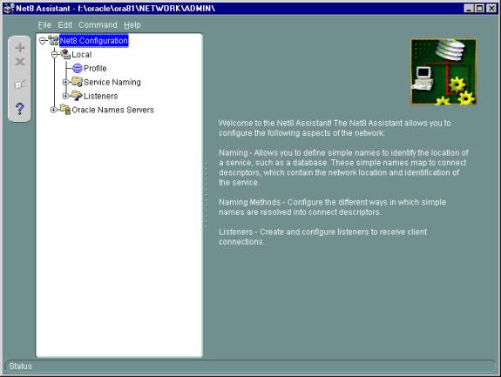Expand the Listeners node
The width and height of the screenshot is (501, 377).
66,96
